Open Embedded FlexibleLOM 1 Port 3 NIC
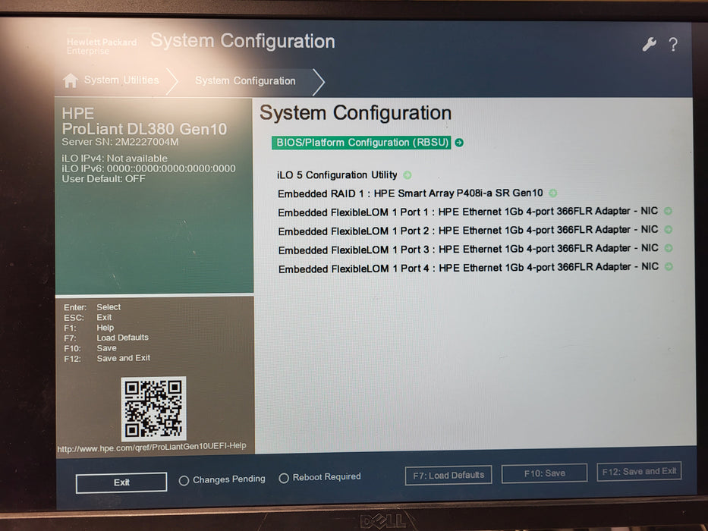Image resolution: width=708 pixels, height=531 pixels. pyautogui.click(x=468, y=250)
